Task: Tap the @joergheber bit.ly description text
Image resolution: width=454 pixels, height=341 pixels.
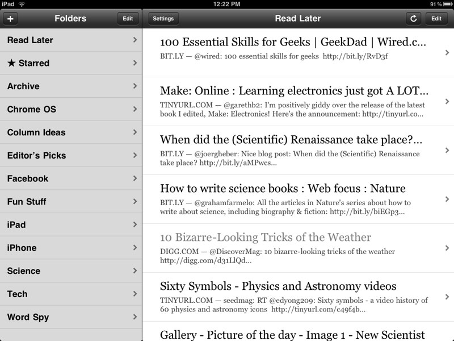Action: click(290, 158)
